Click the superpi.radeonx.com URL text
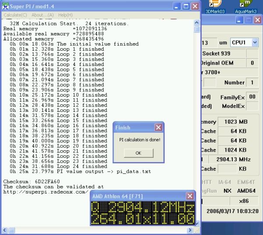263x235 pixels. point(46,192)
